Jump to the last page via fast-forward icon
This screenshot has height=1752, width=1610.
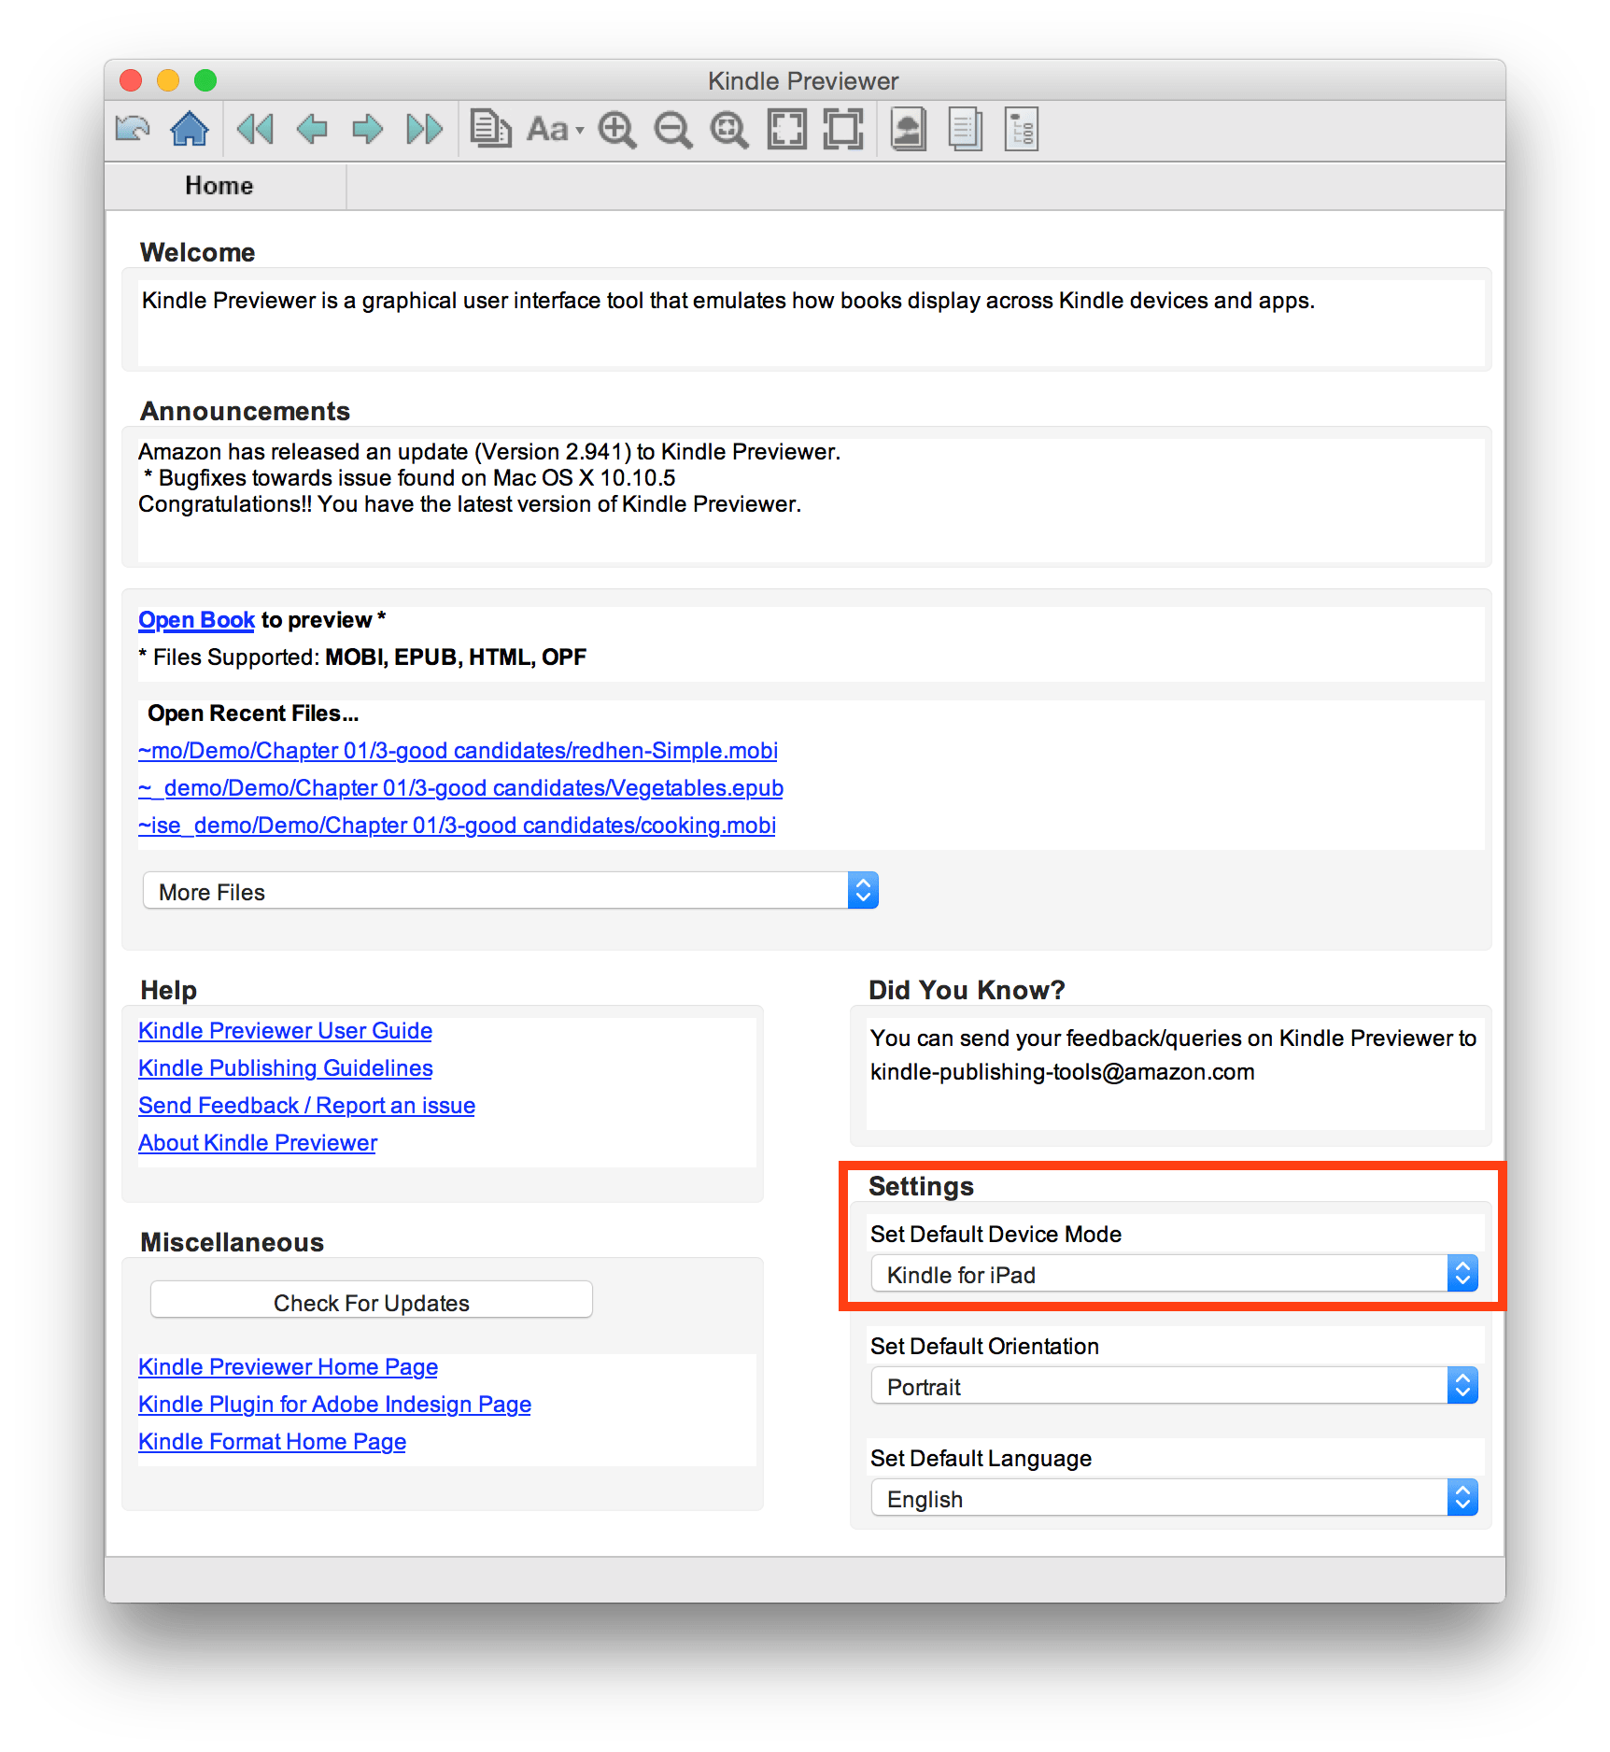click(x=423, y=129)
